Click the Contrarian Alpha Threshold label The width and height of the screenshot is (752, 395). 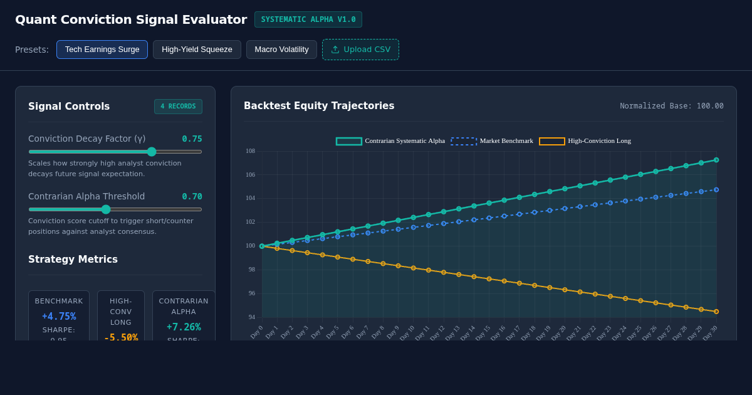point(86,196)
